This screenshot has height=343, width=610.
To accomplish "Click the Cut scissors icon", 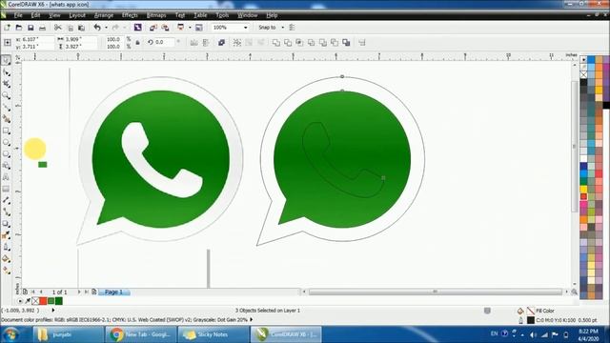I will coord(58,28).
